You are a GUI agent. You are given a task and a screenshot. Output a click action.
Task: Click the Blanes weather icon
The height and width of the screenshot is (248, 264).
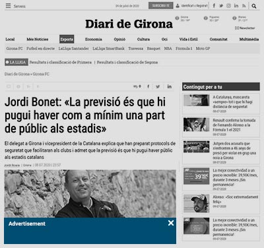(234, 18)
